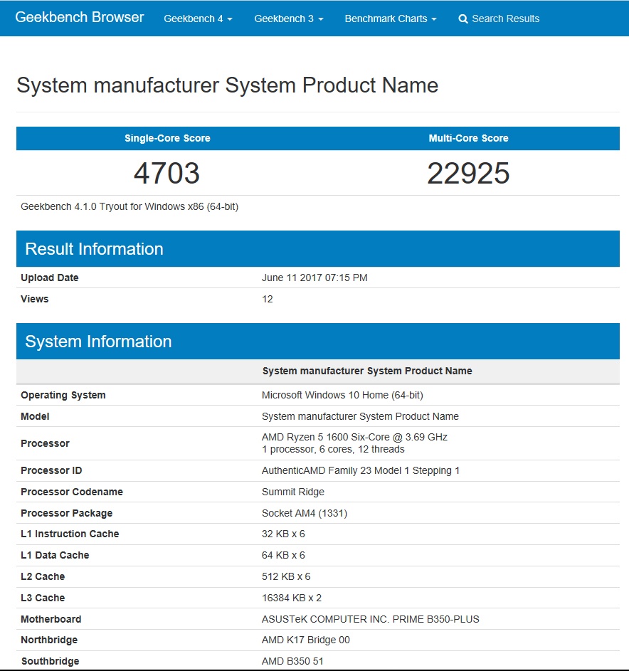The height and width of the screenshot is (671, 629).
Task: Click the AuthenticAMD Family 23 value
Action: click(x=361, y=471)
